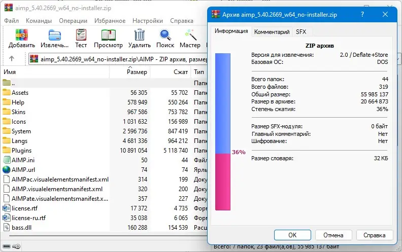Select AIMPate.visualelementsmanifest.x... file
This screenshot has height=252, width=402.
pyautogui.click(x=60, y=198)
